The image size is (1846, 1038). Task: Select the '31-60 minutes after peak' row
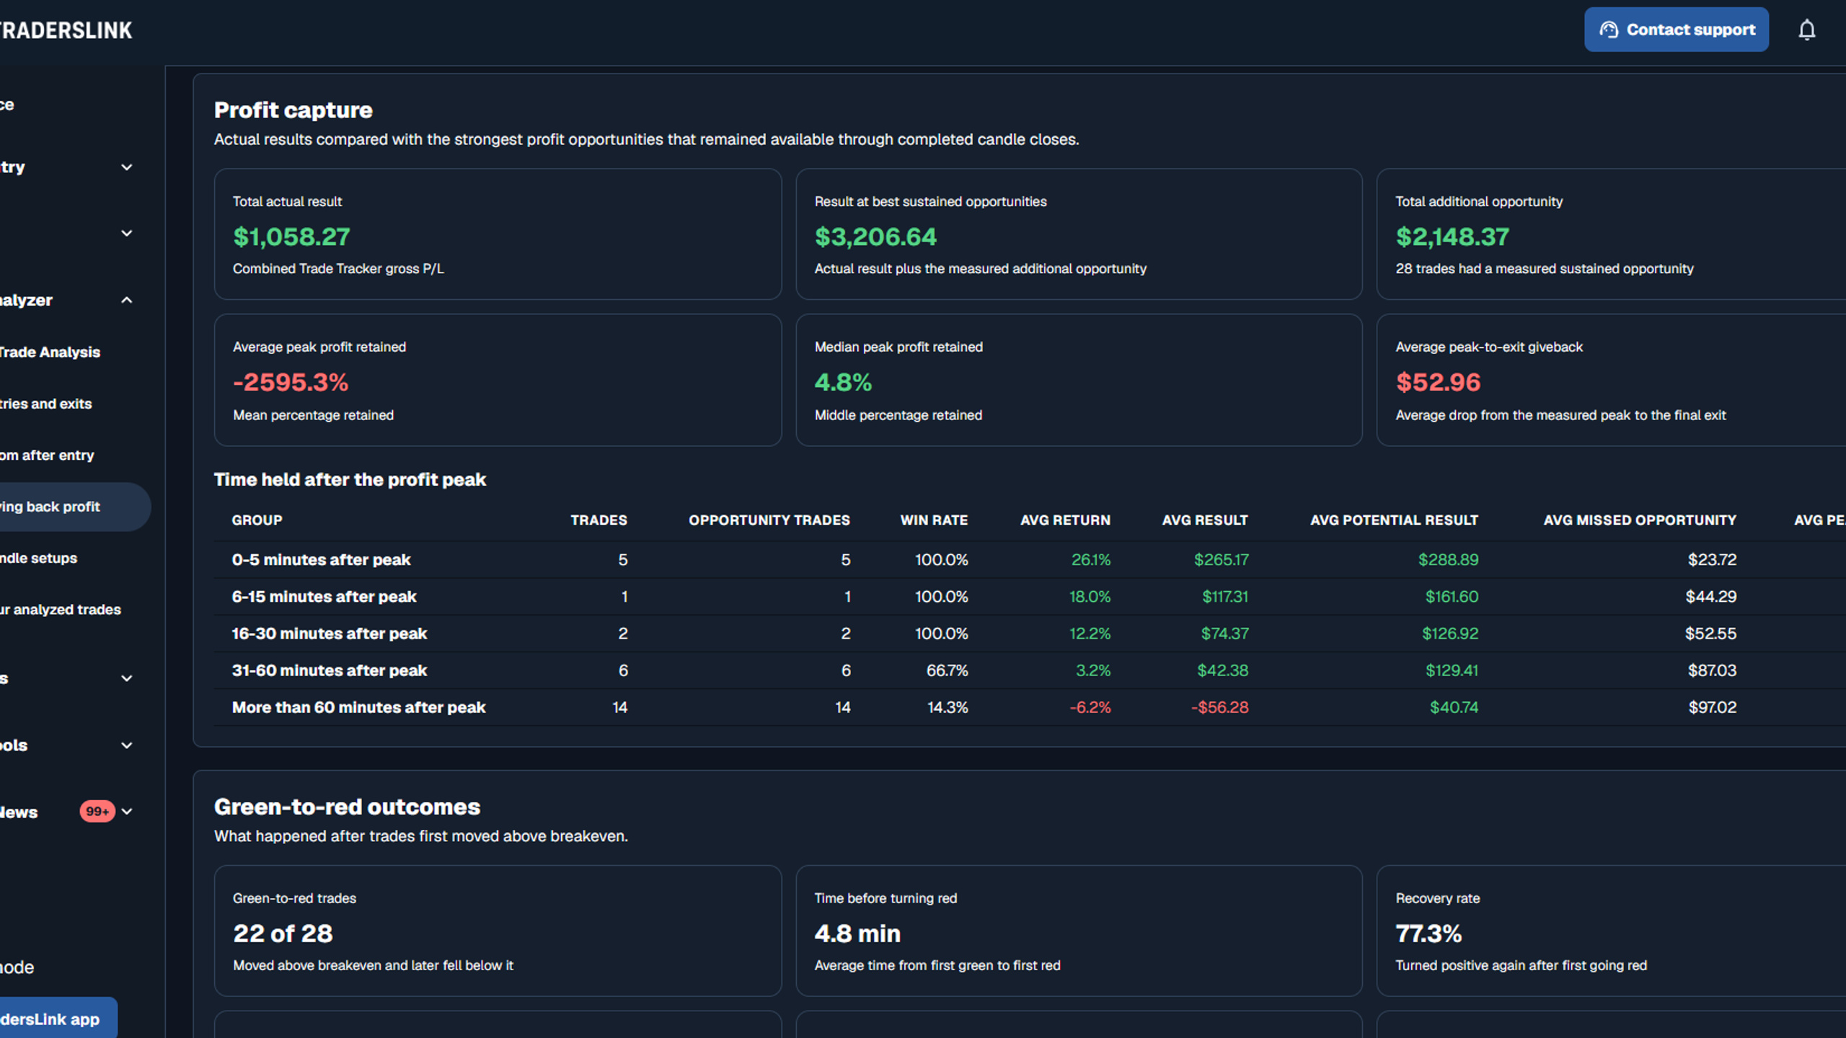1030,670
